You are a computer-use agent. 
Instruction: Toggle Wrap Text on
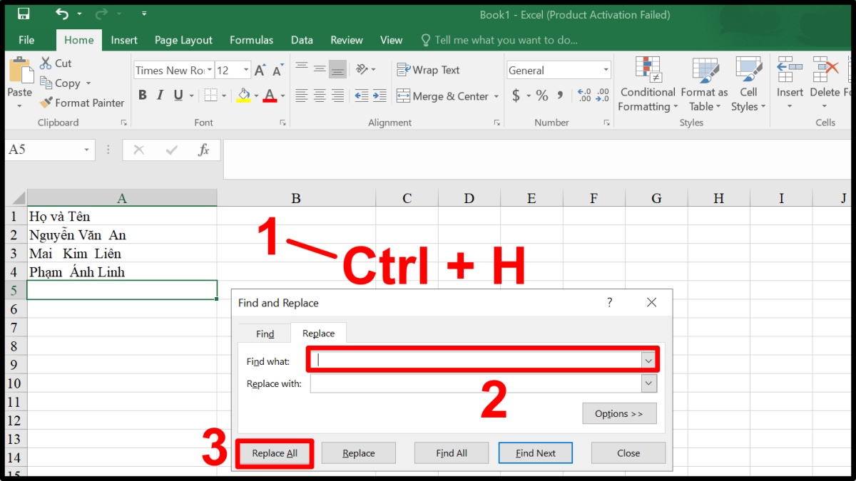pyautogui.click(x=428, y=70)
